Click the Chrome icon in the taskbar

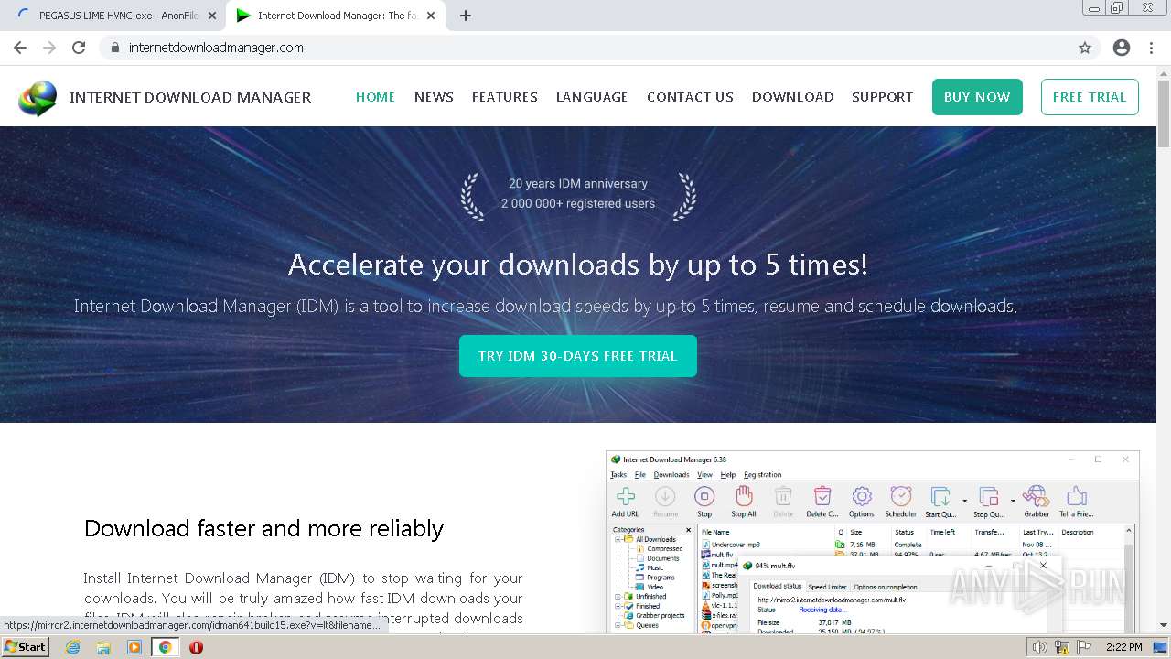[166, 647]
